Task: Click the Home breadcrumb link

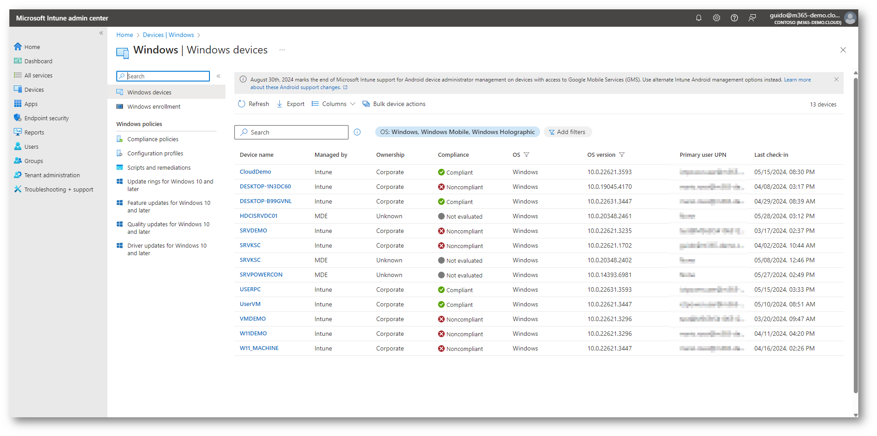Action: pos(124,35)
